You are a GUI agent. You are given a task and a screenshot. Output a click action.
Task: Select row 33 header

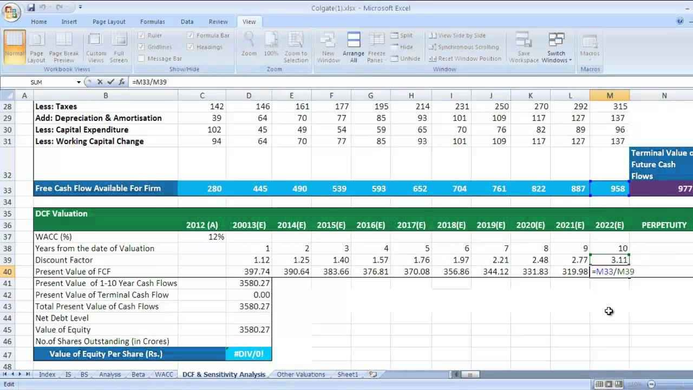[x=8, y=188]
